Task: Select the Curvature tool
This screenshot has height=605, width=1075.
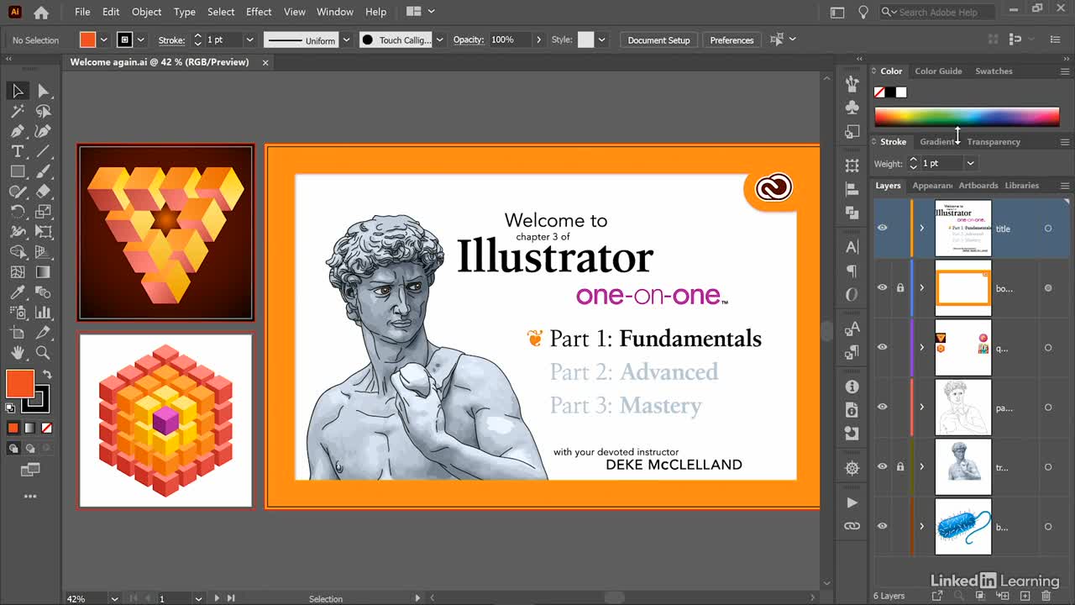Action: tap(43, 131)
